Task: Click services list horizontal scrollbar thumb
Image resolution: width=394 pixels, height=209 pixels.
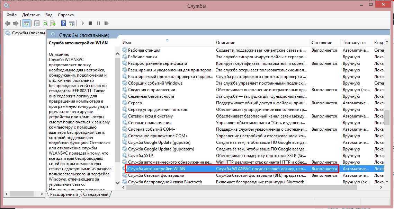Action: [241, 188]
